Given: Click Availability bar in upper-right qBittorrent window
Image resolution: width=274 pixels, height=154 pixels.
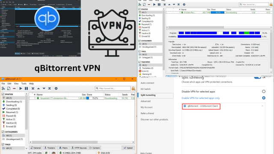Looking at the screenshot, I should [219, 36].
